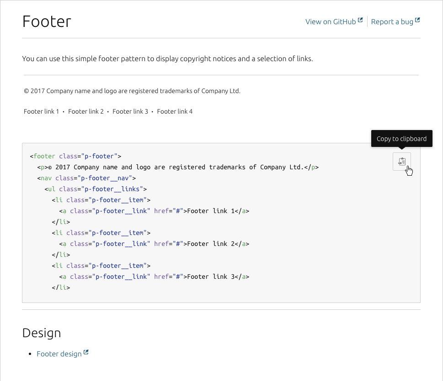Open the Footer design link under Design

pos(59,354)
